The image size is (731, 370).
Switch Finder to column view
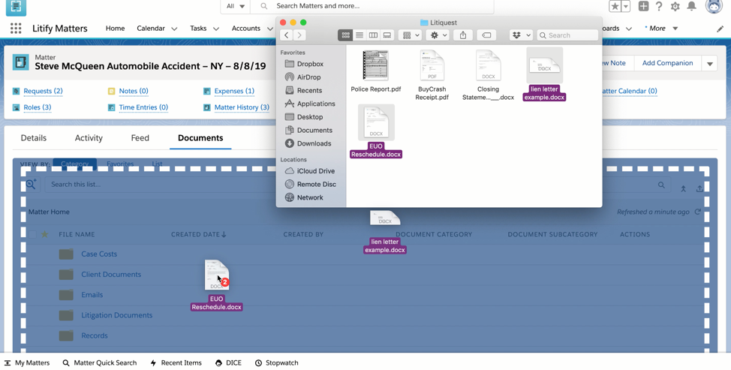tap(373, 35)
